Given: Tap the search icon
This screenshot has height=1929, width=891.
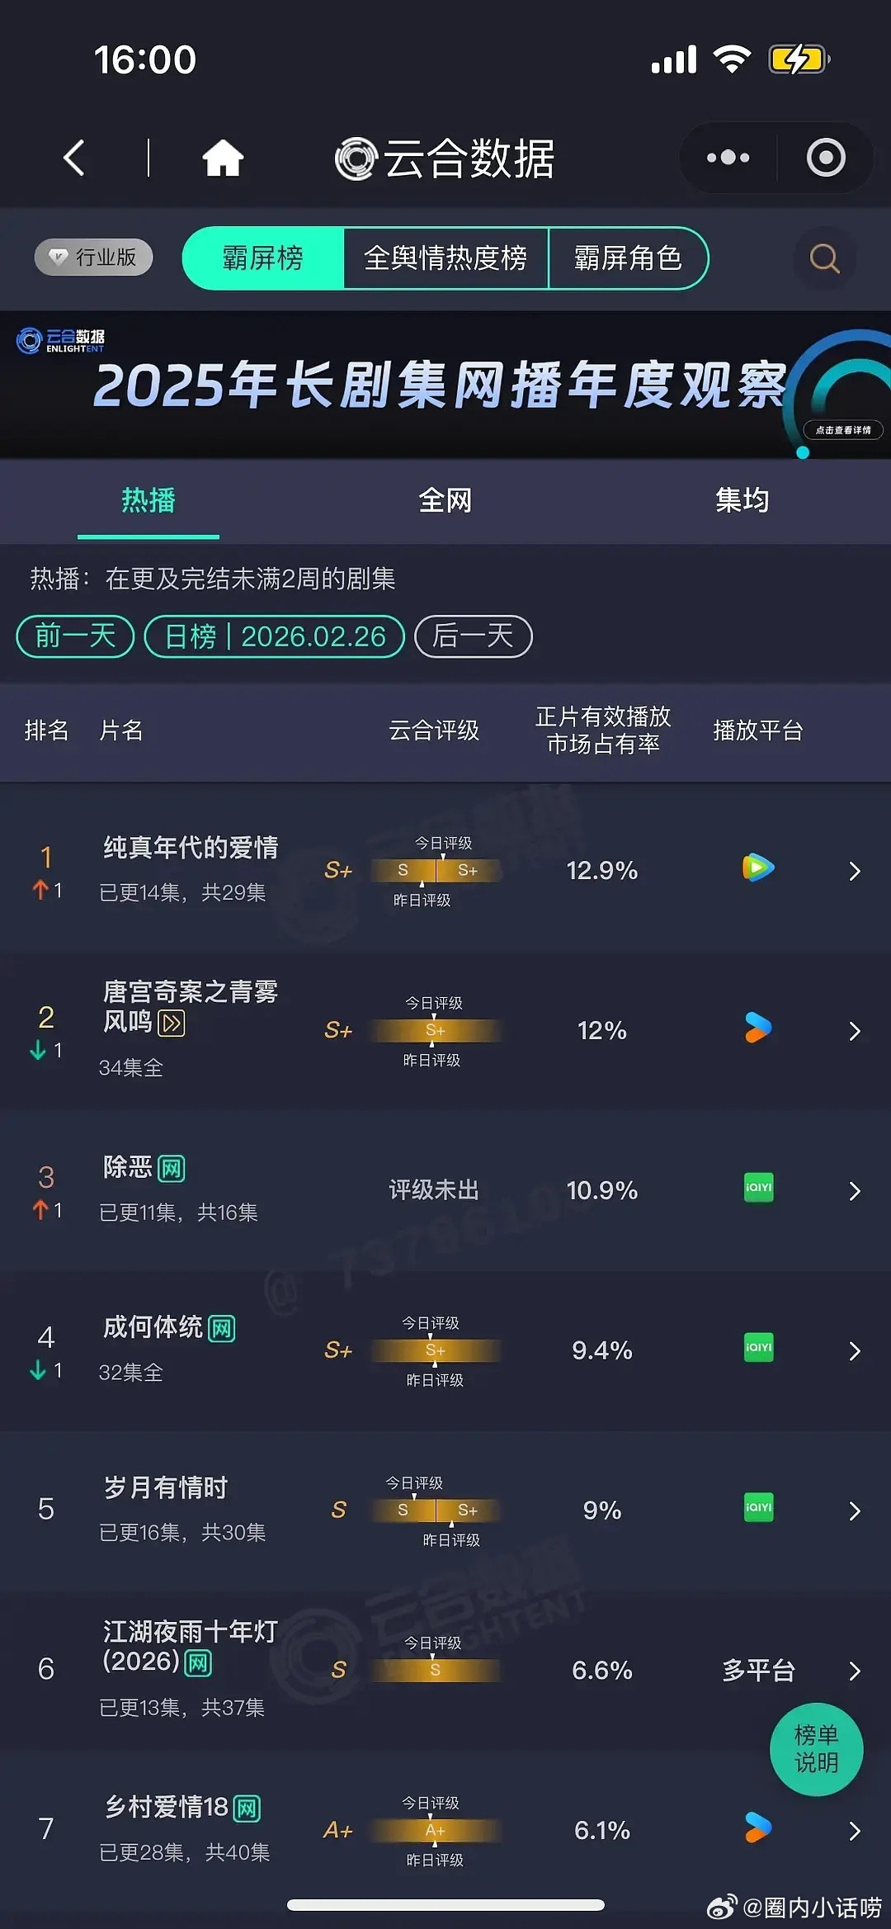Looking at the screenshot, I should pyautogui.click(x=823, y=258).
